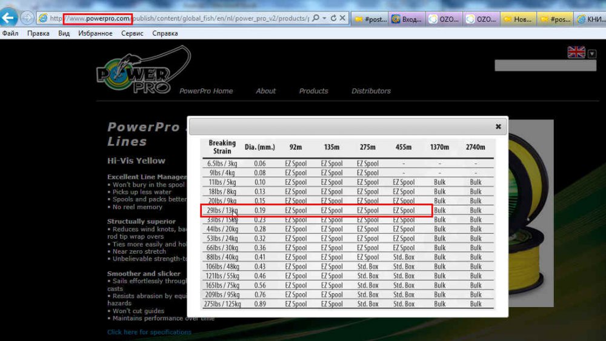Click the 2740m column header
The width and height of the screenshot is (606, 341).
(475, 147)
